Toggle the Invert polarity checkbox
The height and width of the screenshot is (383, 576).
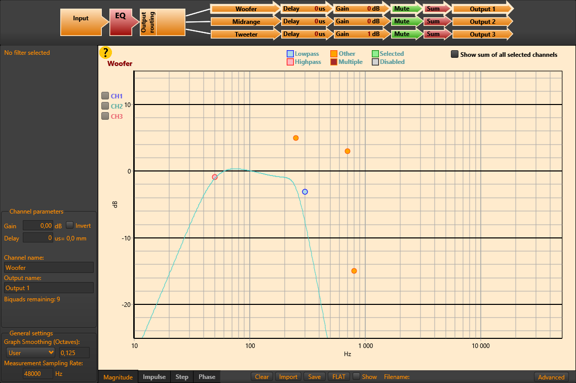point(69,225)
